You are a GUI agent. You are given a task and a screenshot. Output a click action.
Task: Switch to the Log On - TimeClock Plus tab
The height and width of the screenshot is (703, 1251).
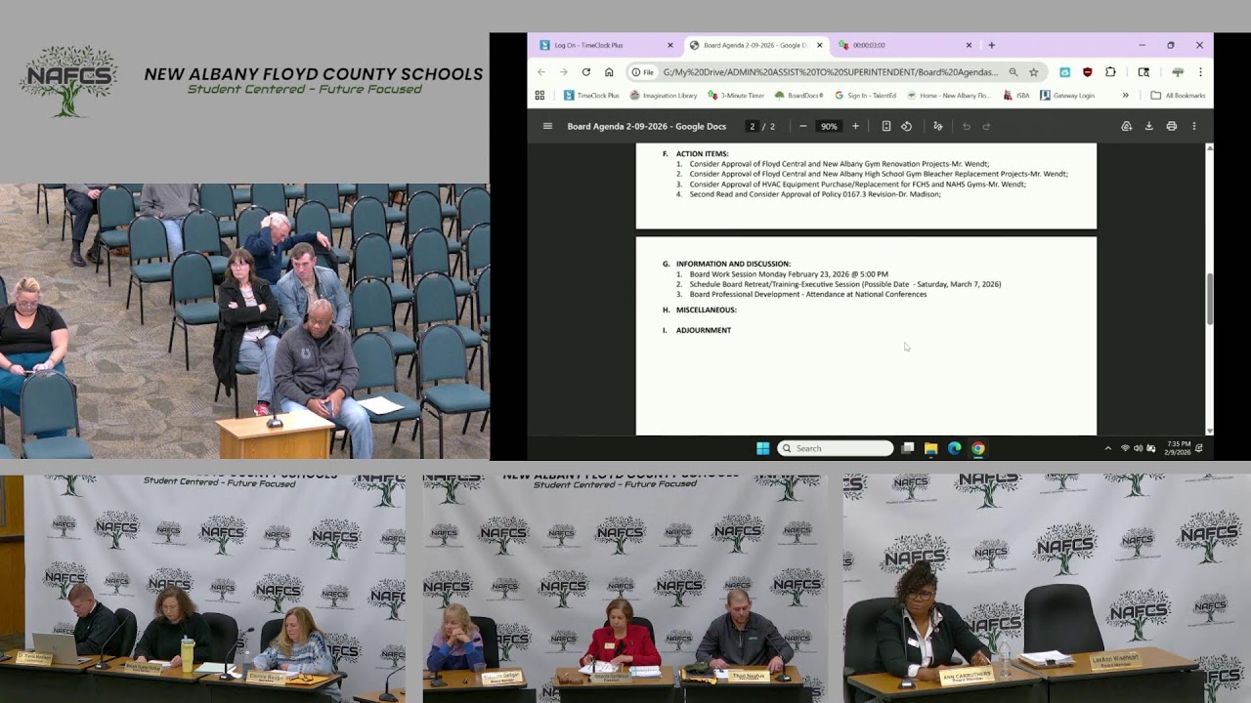click(606, 45)
